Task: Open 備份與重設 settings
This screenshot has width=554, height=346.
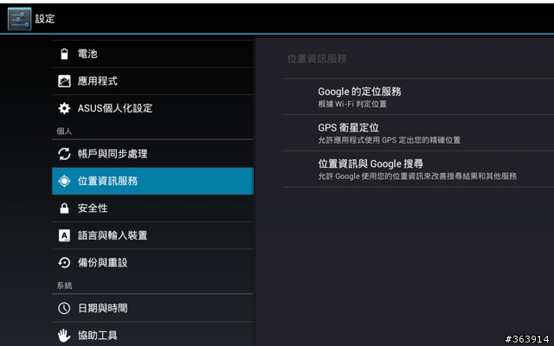Action: (x=152, y=263)
